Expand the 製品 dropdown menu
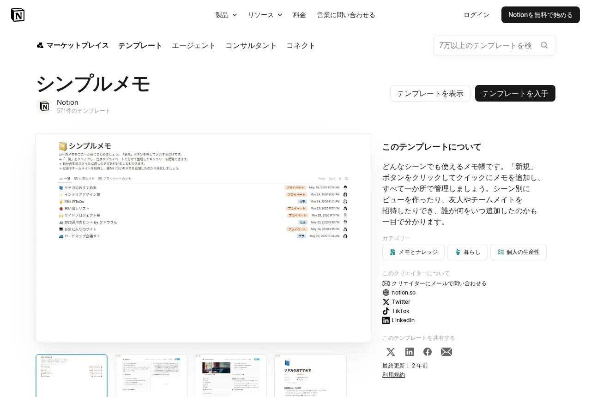 (x=226, y=15)
